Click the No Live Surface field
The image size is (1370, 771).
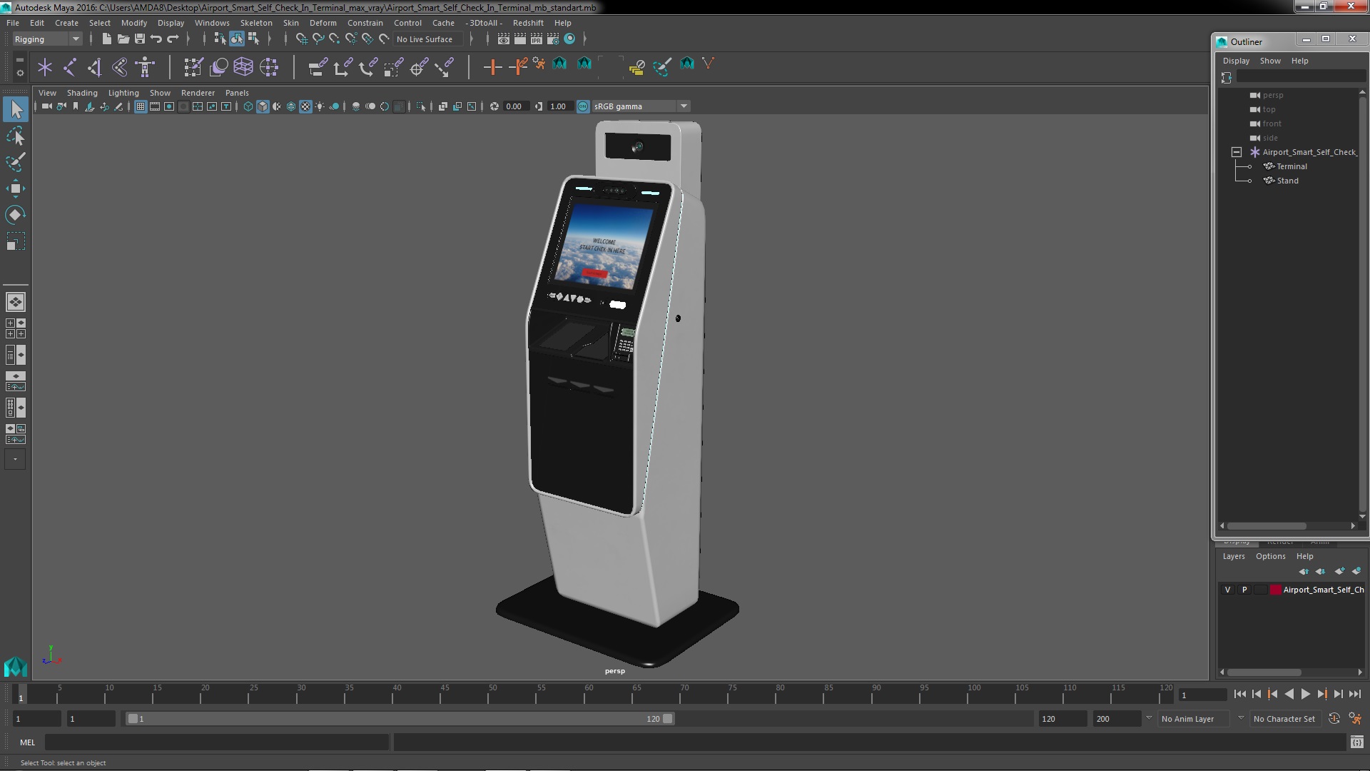(428, 39)
